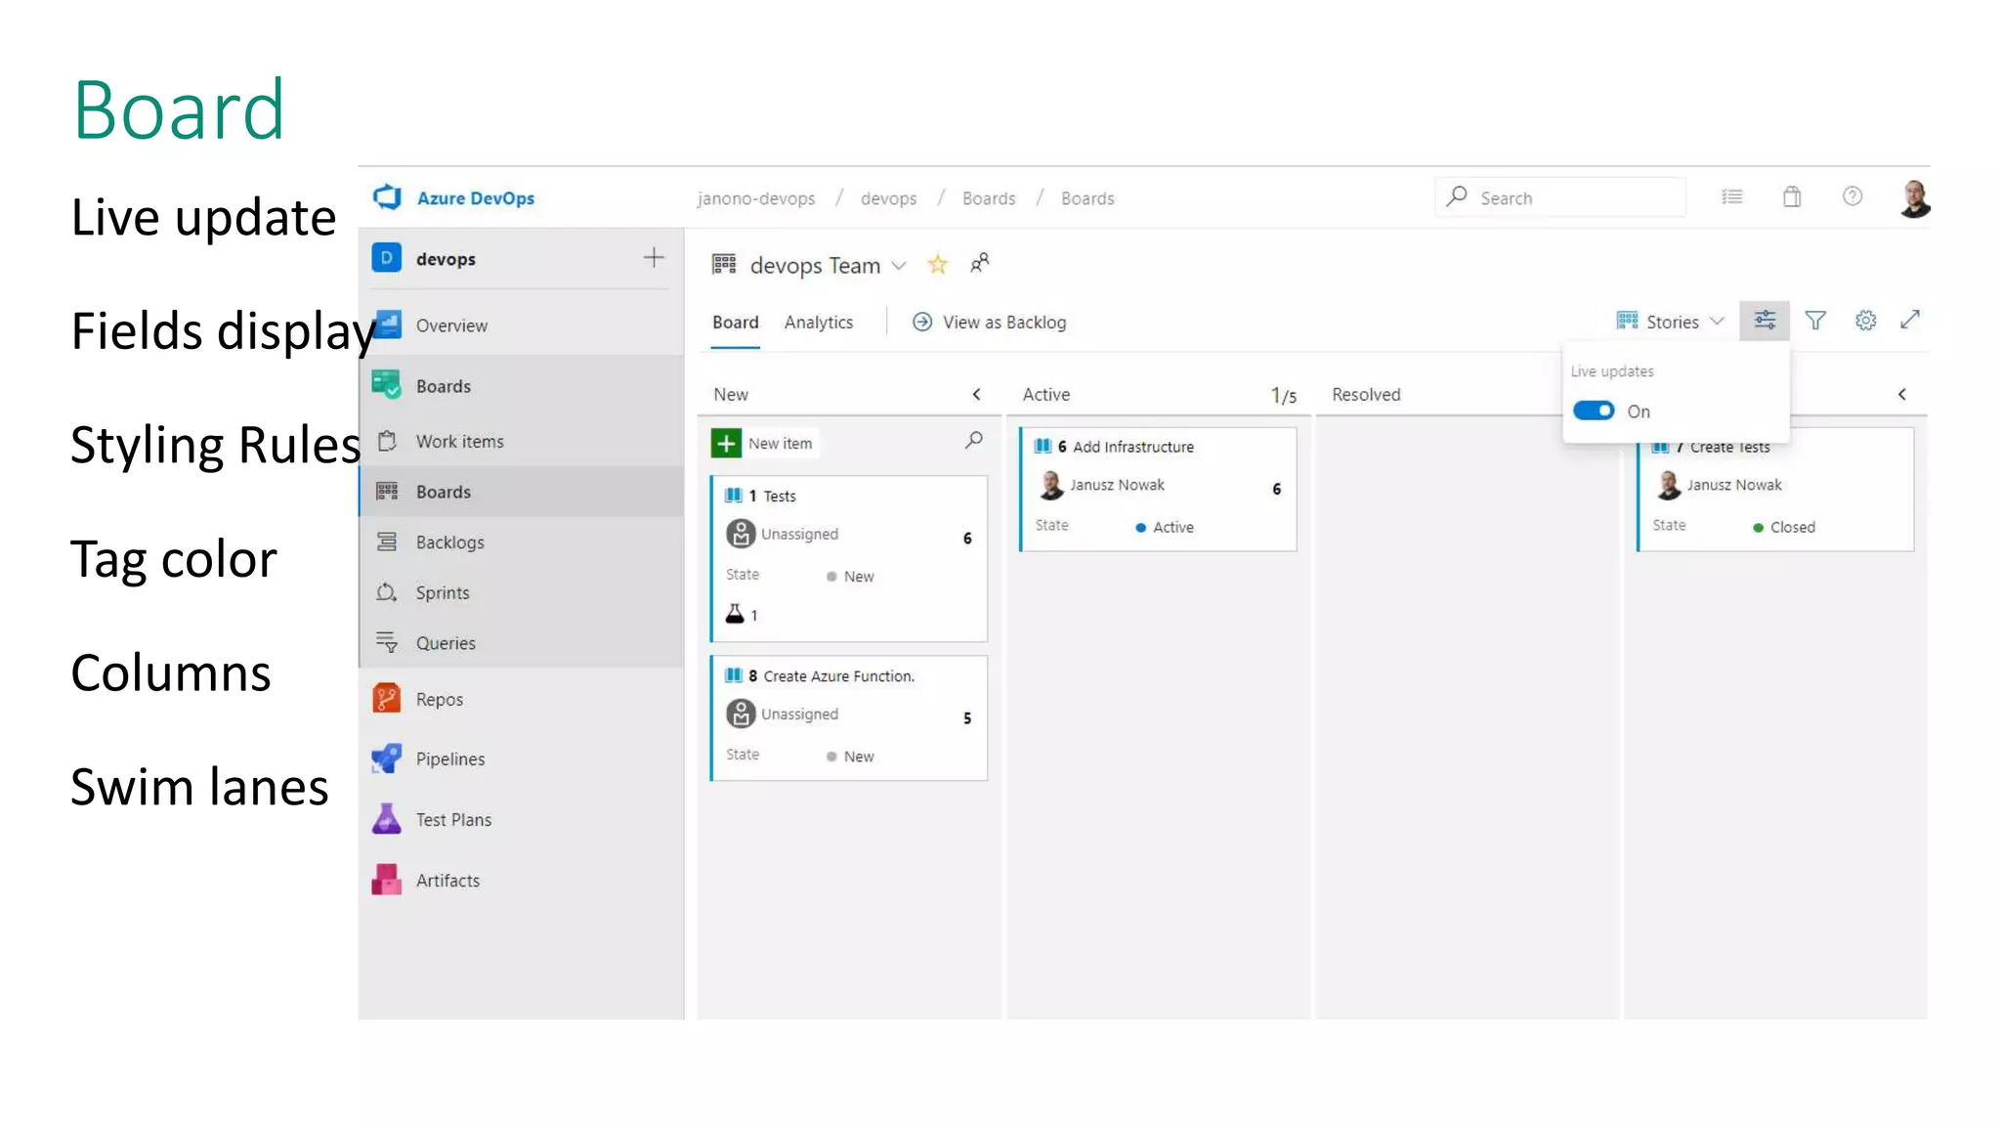Open the Add Infrastructure work item card
The width and height of the screenshot is (2001, 1126).
point(1132,447)
